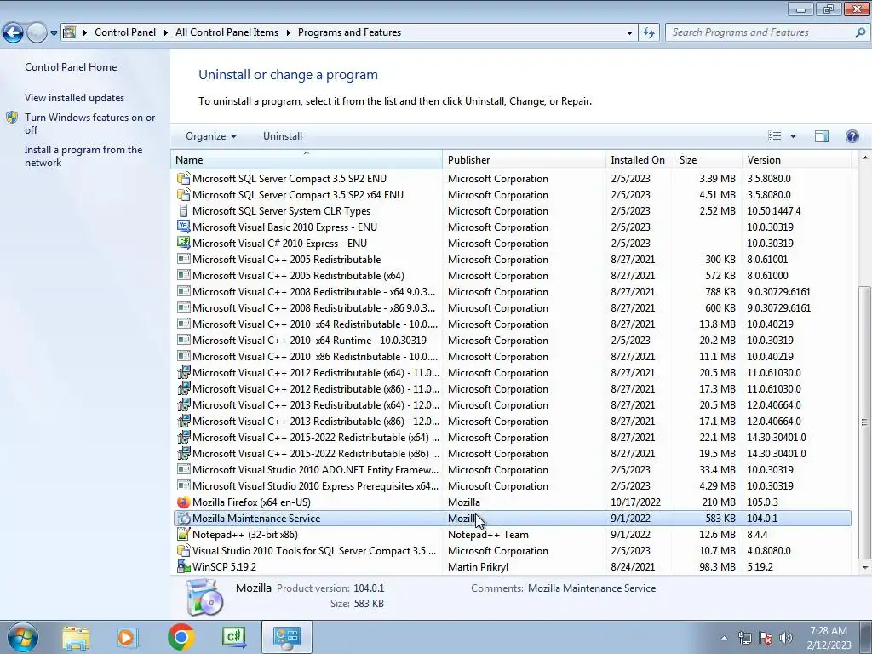Click Microsoft SQL Server System CLR Types icon
Screen dimensions: 872x654
coord(183,211)
